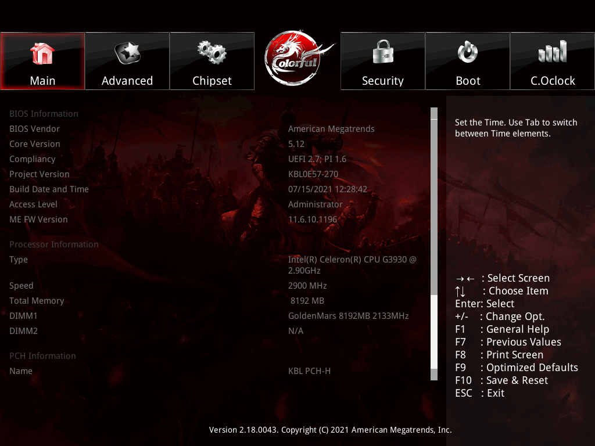Select the ME FW Version label
This screenshot has width=595, height=446.
39,220
